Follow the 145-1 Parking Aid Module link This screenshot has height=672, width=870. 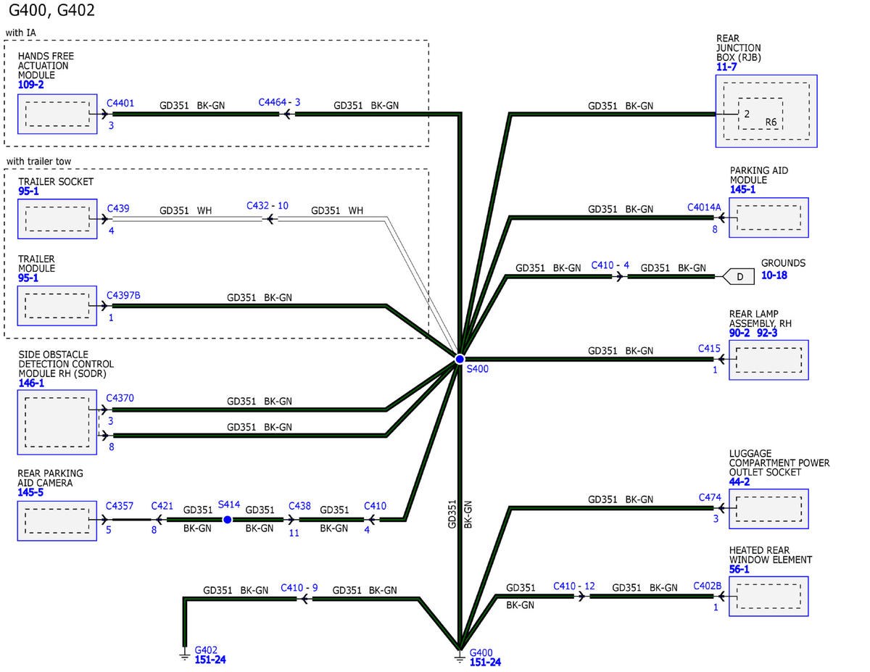[742, 189]
